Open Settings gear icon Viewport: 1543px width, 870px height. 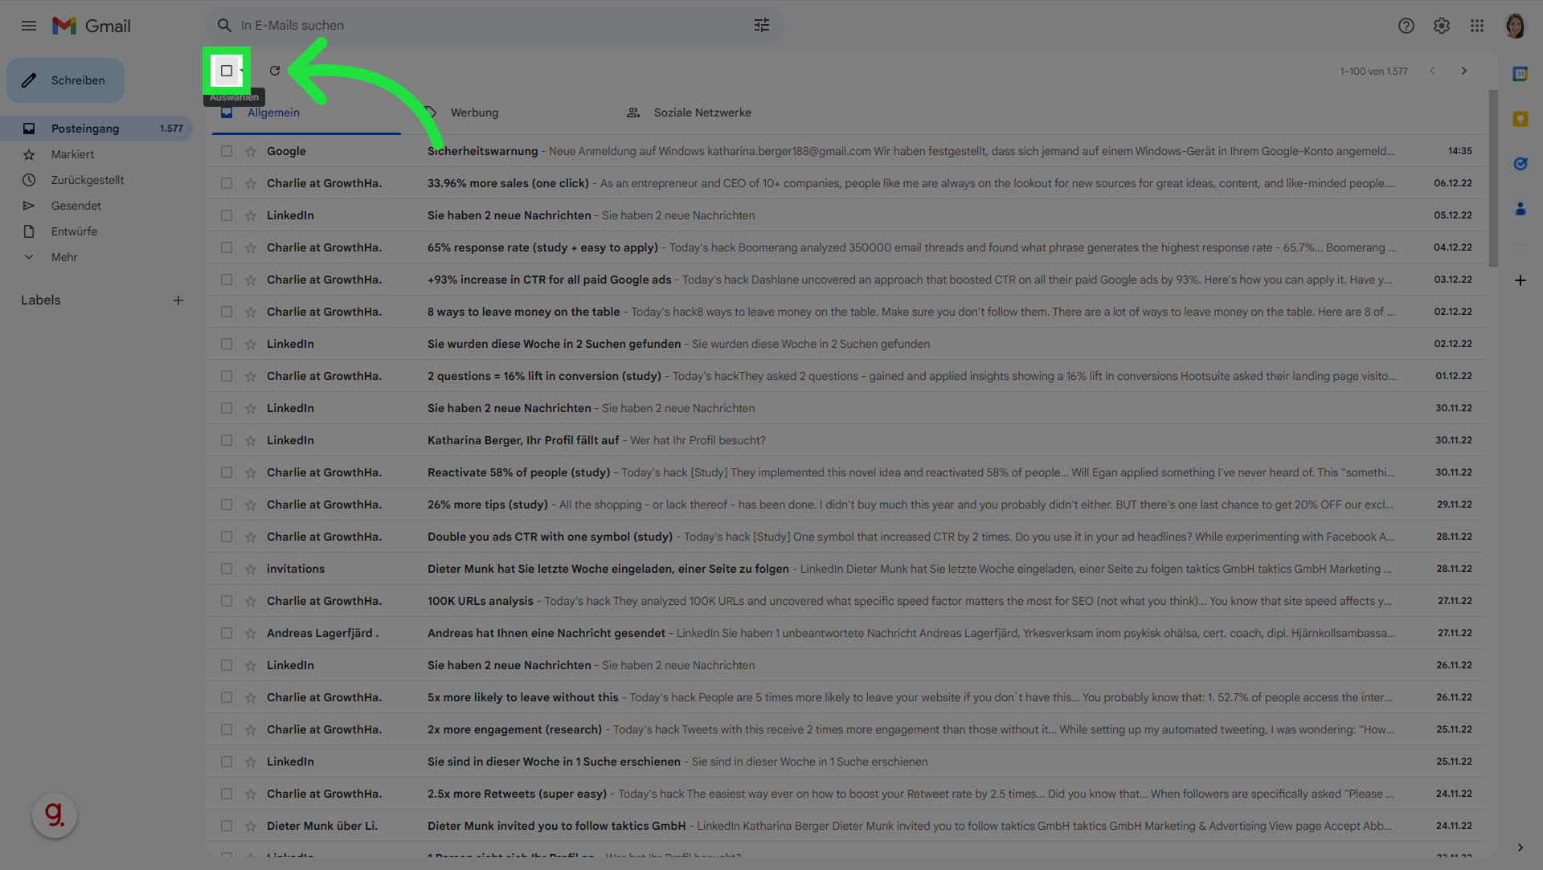[x=1442, y=26]
